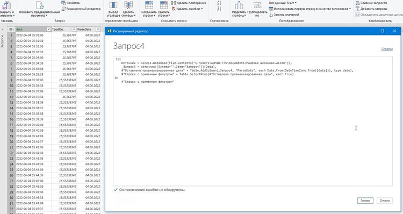Click the #"Строки с примененным фильтром" final line
Image resolution: width=403 pixels, height=214 pixels.
click(x=148, y=82)
